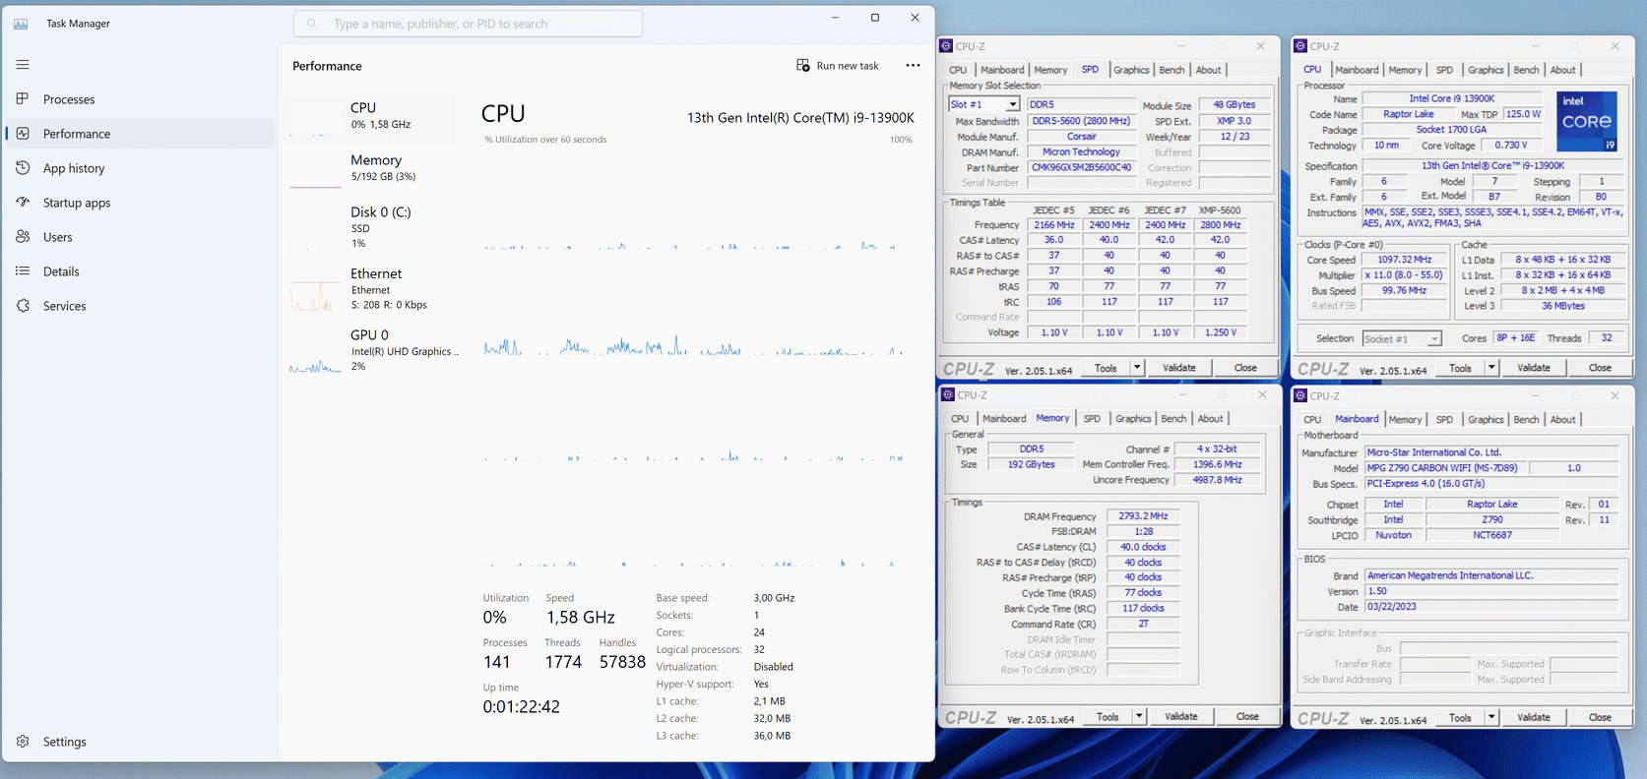Click Close button in Mainboard window
The height and width of the screenshot is (779, 1647).
point(1600,717)
